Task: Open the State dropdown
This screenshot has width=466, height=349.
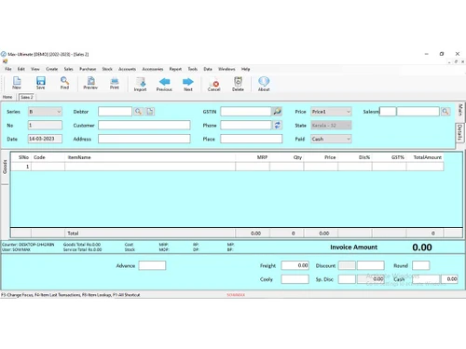Action: [331, 125]
